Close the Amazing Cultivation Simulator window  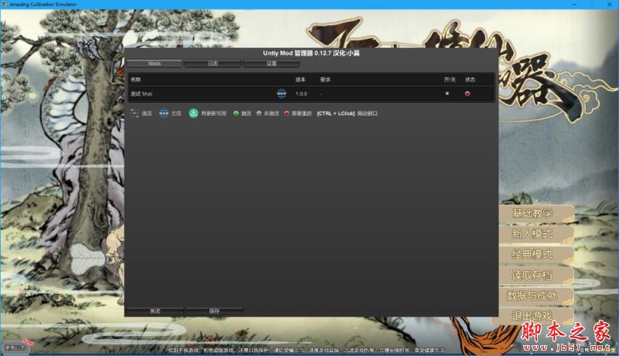click(609, 5)
